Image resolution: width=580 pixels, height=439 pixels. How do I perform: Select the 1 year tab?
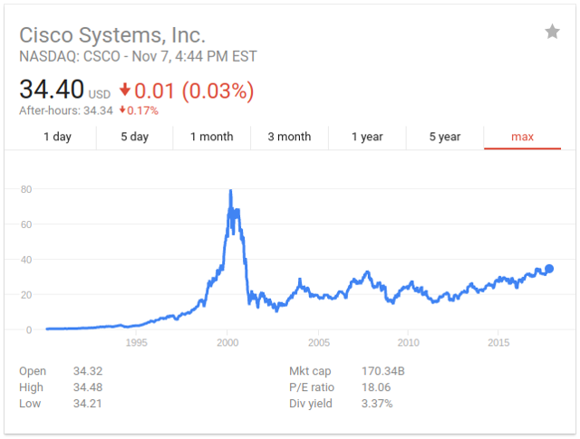coord(366,137)
